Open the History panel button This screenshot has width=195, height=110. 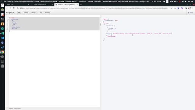click(x=48, y=13)
